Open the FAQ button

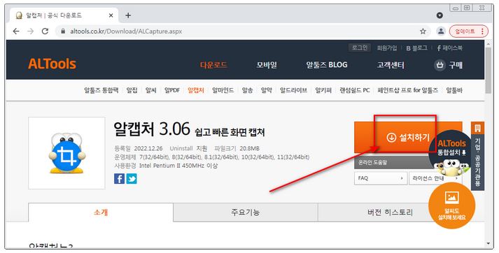click(381, 178)
